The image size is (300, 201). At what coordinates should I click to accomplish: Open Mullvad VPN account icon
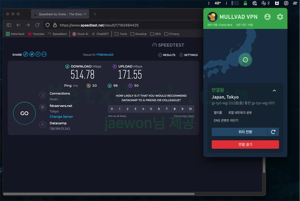[267, 17]
